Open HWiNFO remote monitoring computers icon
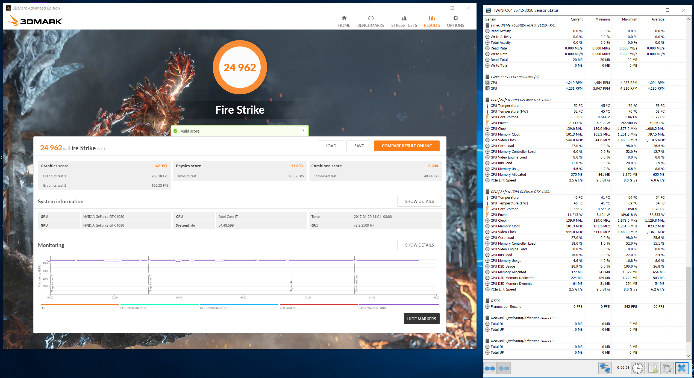The image size is (694, 378). [604, 368]
